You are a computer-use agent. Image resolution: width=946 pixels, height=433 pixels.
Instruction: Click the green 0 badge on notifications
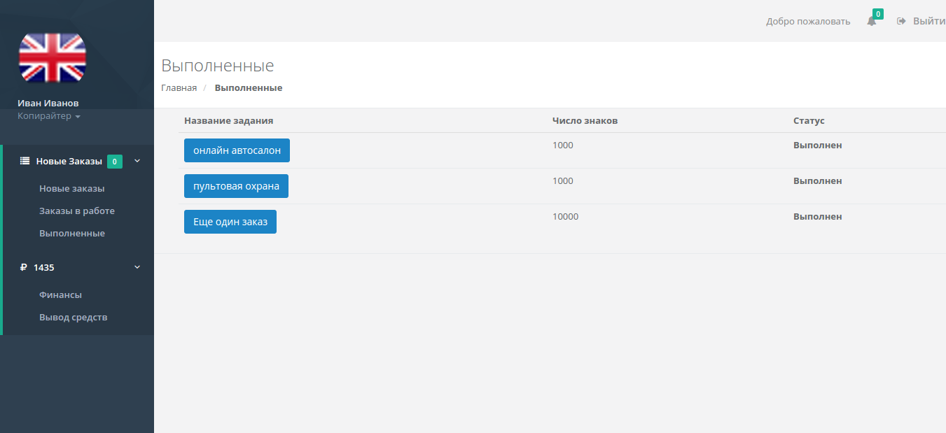[x=878, y=14]
